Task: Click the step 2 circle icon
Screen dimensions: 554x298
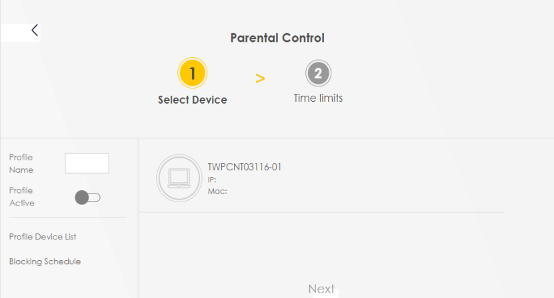Action: pos(318,73)
